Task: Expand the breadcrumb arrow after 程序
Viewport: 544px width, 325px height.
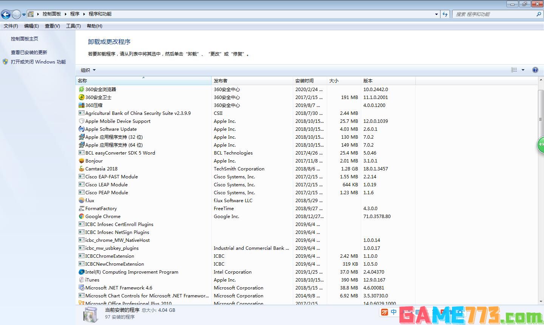Action: coord(84,14)
